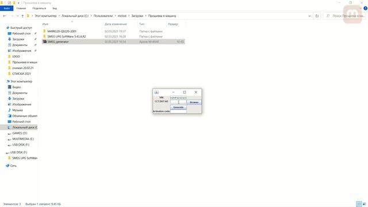Click Локальный диск (C:) breadcrumb segment
This screenshot has width=368, height=207.
[75, 16]
